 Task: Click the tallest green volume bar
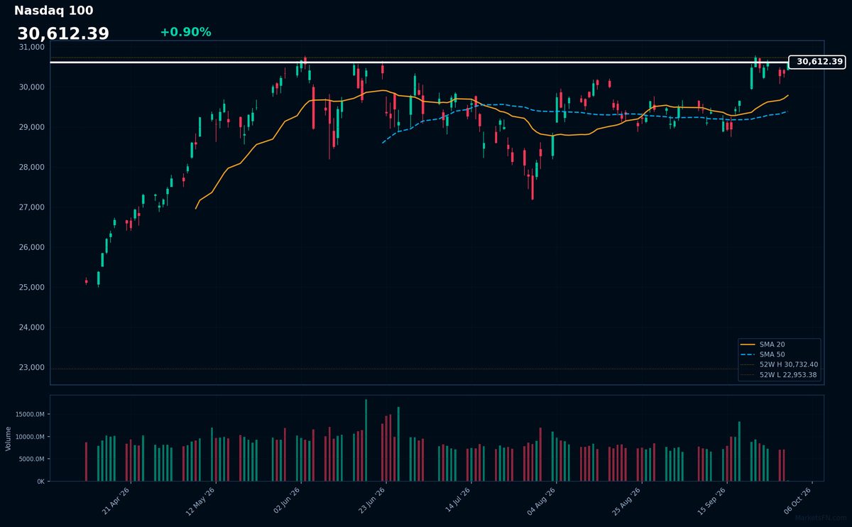click(x=366, y=440)
